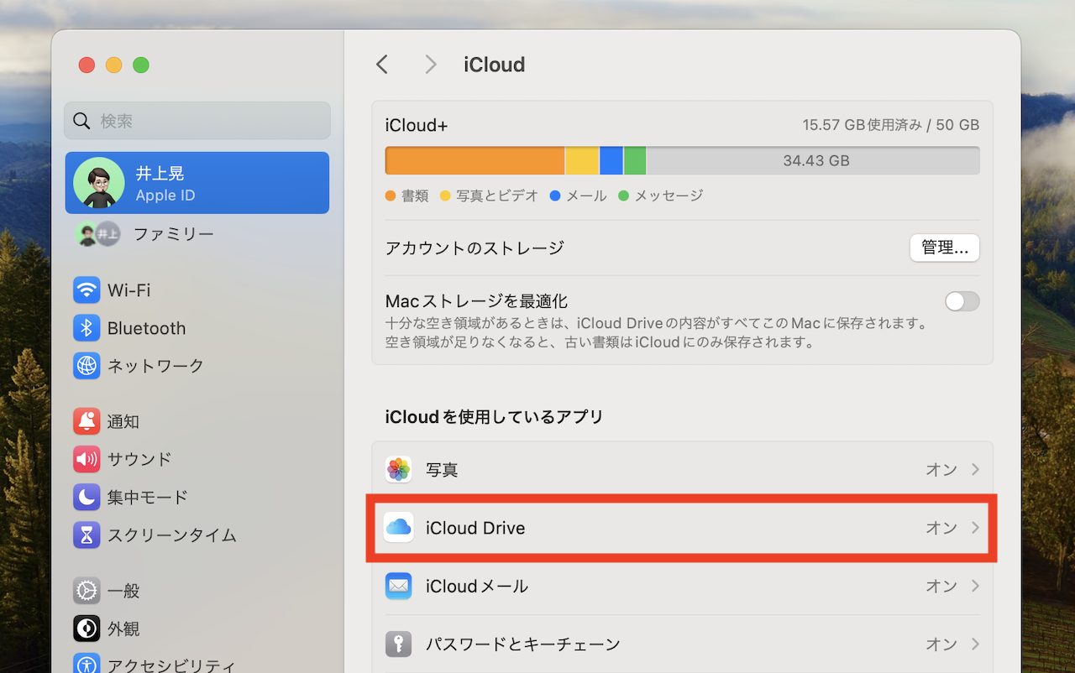Click the 検索 search field
The height and width of the screenshot is (673, 1075).
197,121
